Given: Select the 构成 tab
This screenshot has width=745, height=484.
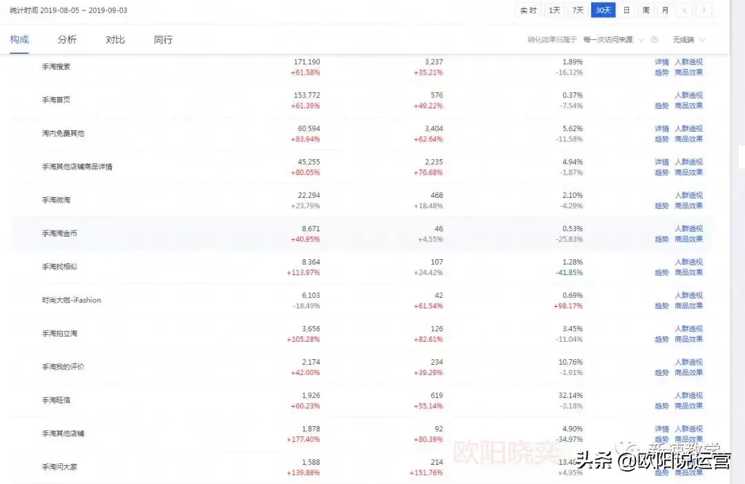Looking at the screenshot, I should pyautogui.click(x=20, y=39).
